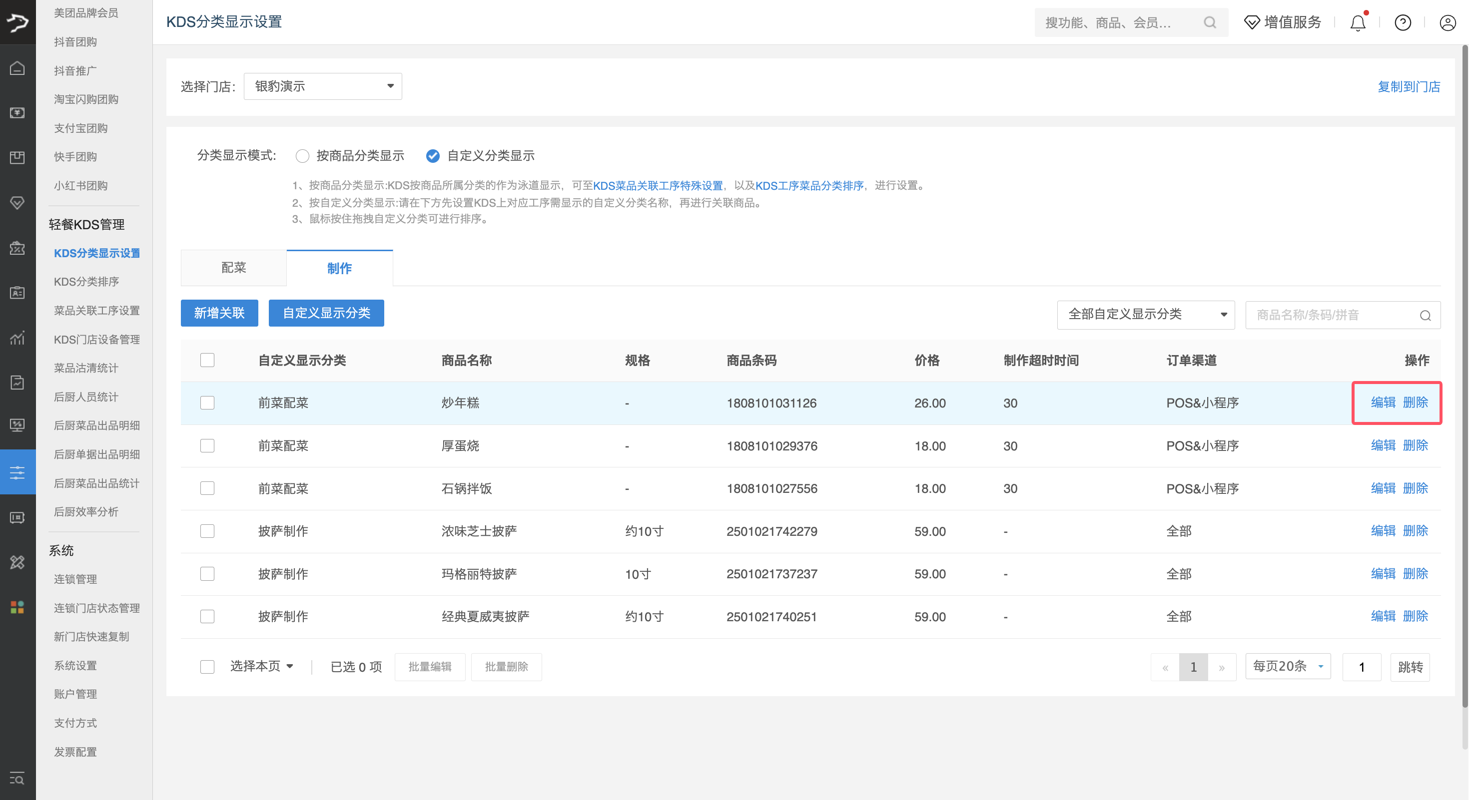
Task: Open the home icon in sidebar
Action: point(17,68)
